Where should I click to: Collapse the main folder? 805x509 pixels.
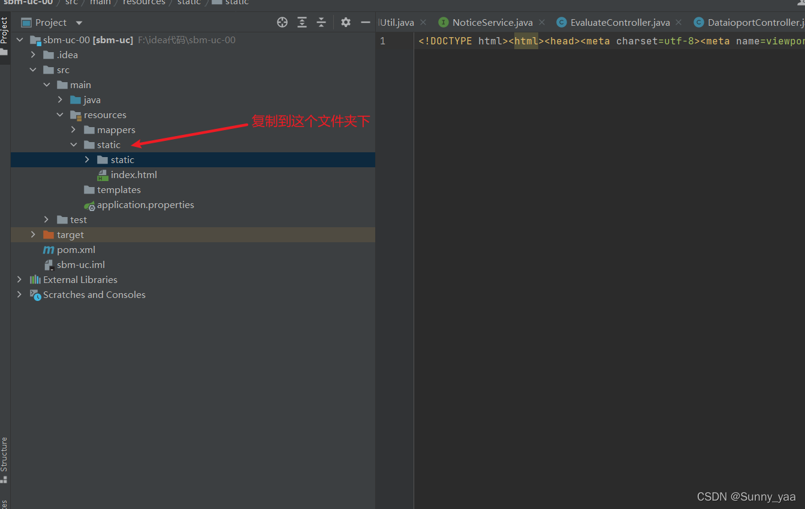(x=47, y=85)
